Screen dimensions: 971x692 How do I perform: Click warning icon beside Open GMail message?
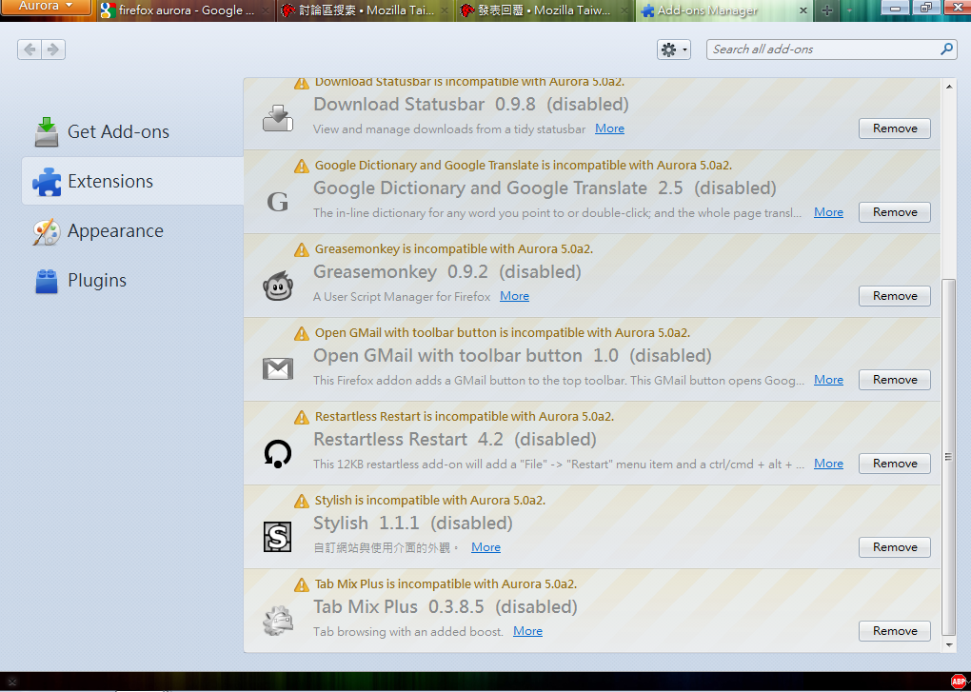[x=302, y=333]
